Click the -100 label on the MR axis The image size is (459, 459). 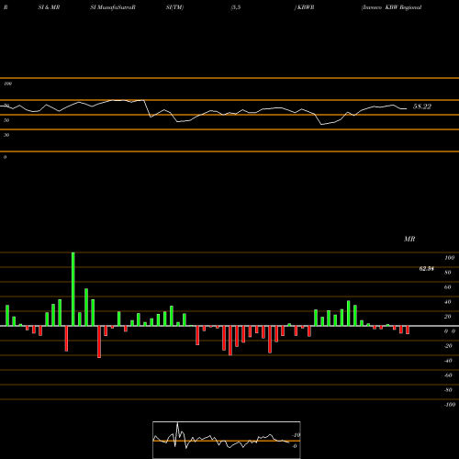450,405
